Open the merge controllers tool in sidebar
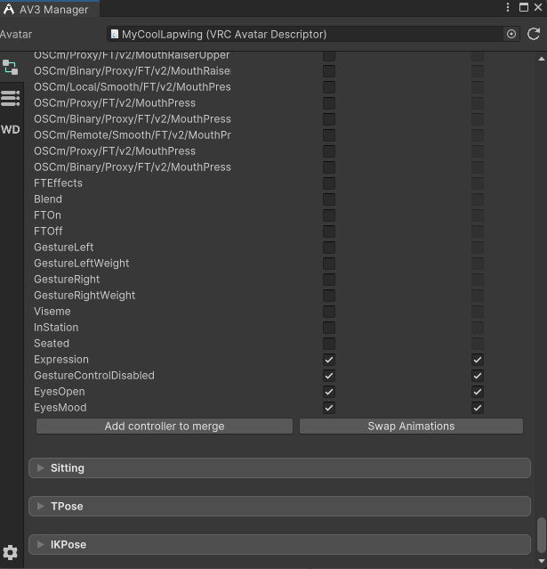 point(11,67)
